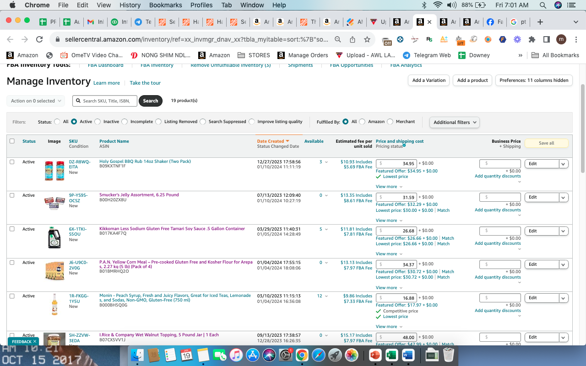The width and height of the screenshot is (586, 366).
Task: Expand 'View more' under Kikkoman pricing
Action: (389, 254)
